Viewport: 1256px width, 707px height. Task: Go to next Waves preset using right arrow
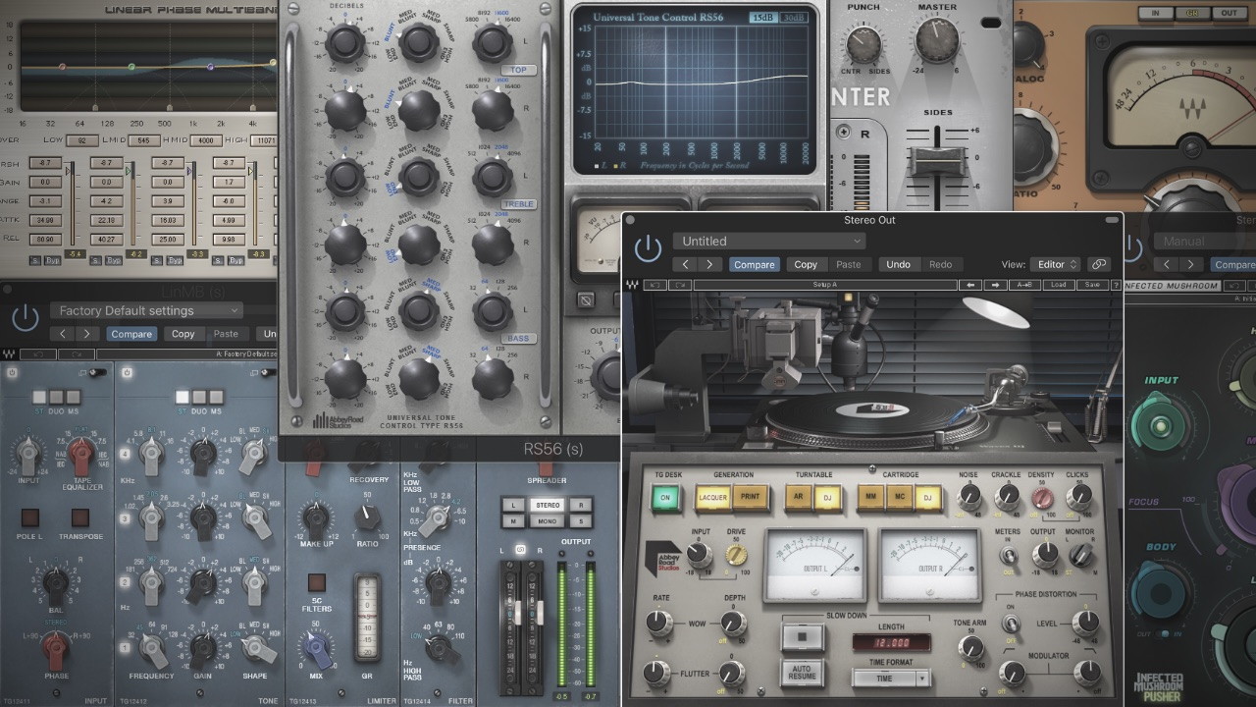[x=994, y=285]
